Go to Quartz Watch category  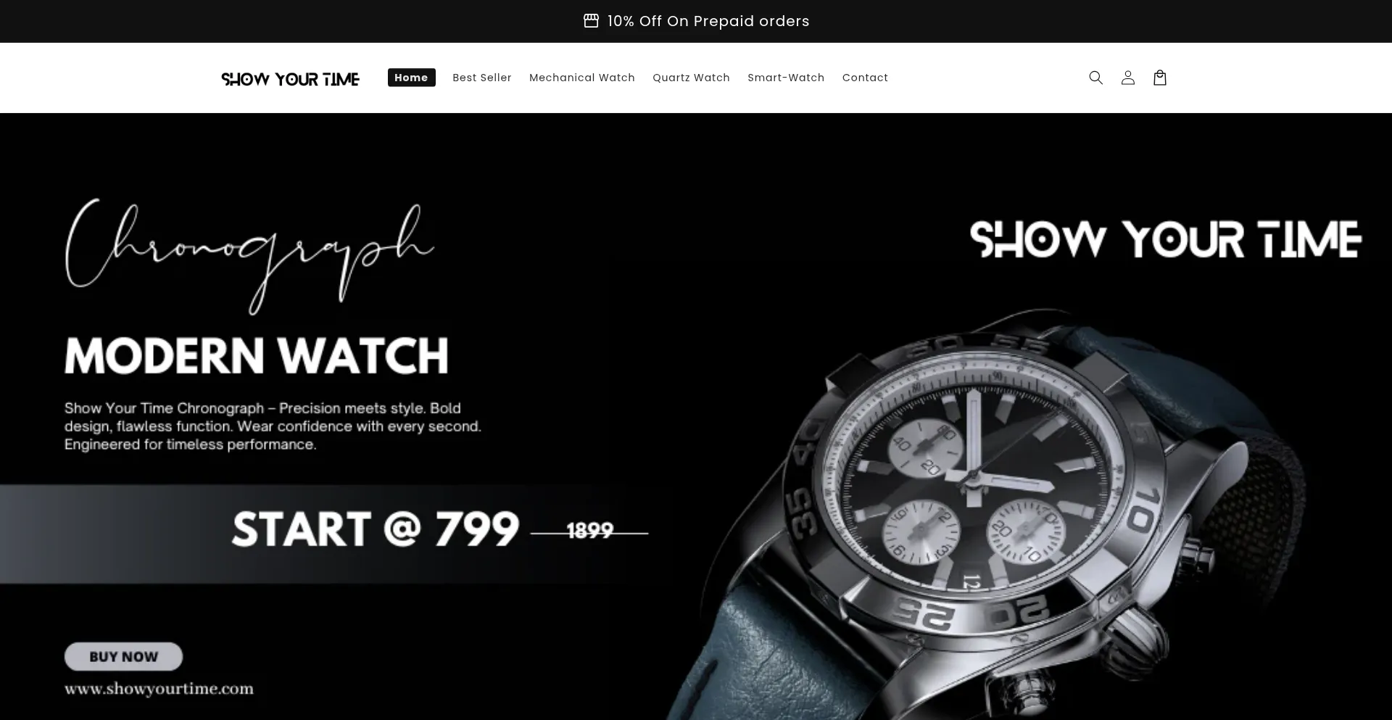pyautogui.click(x=691, y=78)
